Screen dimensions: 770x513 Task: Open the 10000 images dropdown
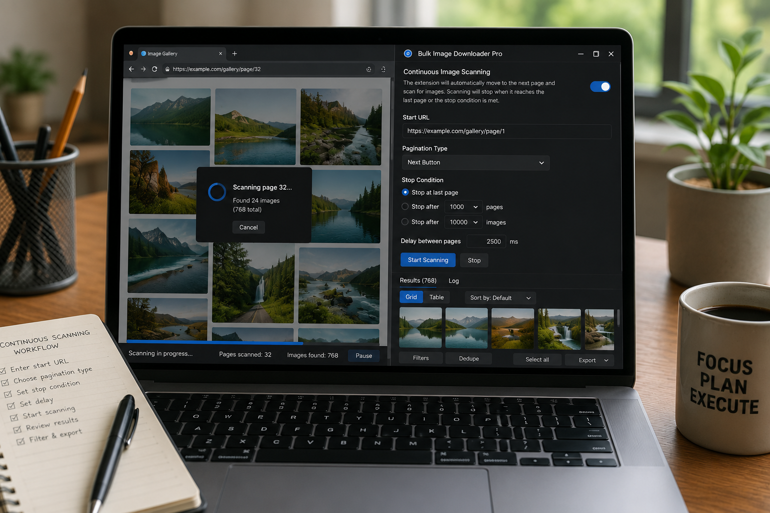coord(464,222)
